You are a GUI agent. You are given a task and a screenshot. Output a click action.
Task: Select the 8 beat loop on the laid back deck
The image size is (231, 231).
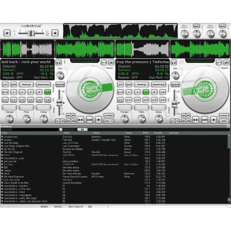[x=39, y=92]
